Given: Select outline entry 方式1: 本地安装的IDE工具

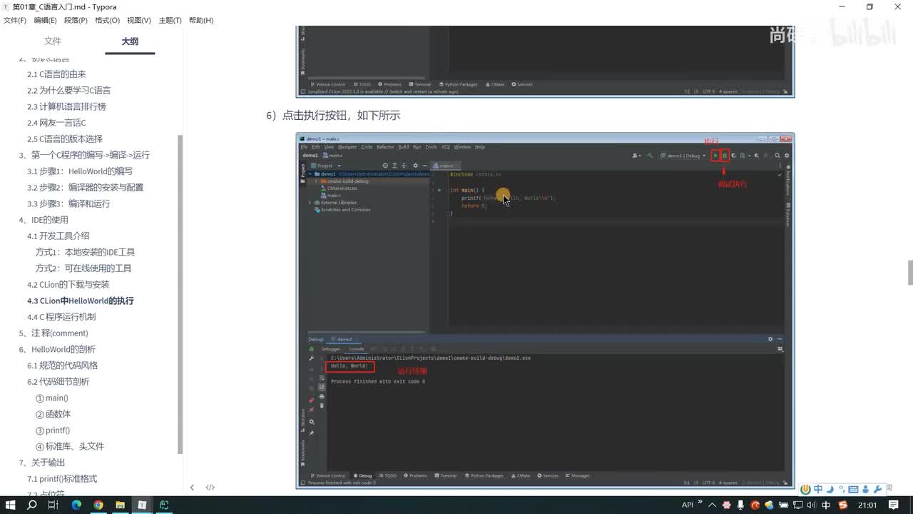Looking at the screenshot, I should pos(85,252).
